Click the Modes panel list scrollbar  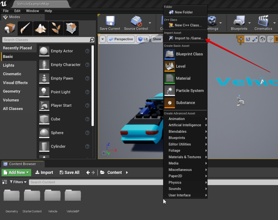click(93, 86)
